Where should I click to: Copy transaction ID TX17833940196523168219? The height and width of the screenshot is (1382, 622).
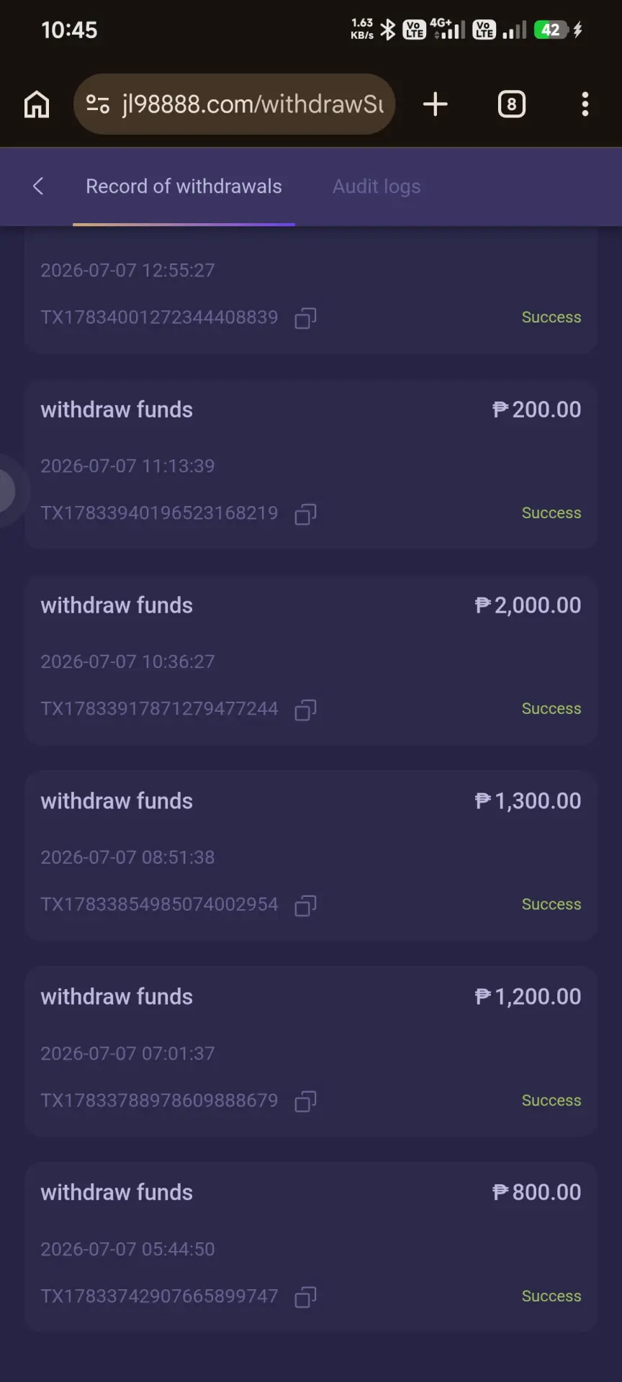point(305,514)
